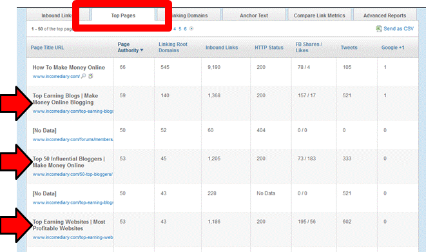Open URL under Top Earning Blogs title
The image size is (426, 252).
pyautogui.click(x=73, y=111)
